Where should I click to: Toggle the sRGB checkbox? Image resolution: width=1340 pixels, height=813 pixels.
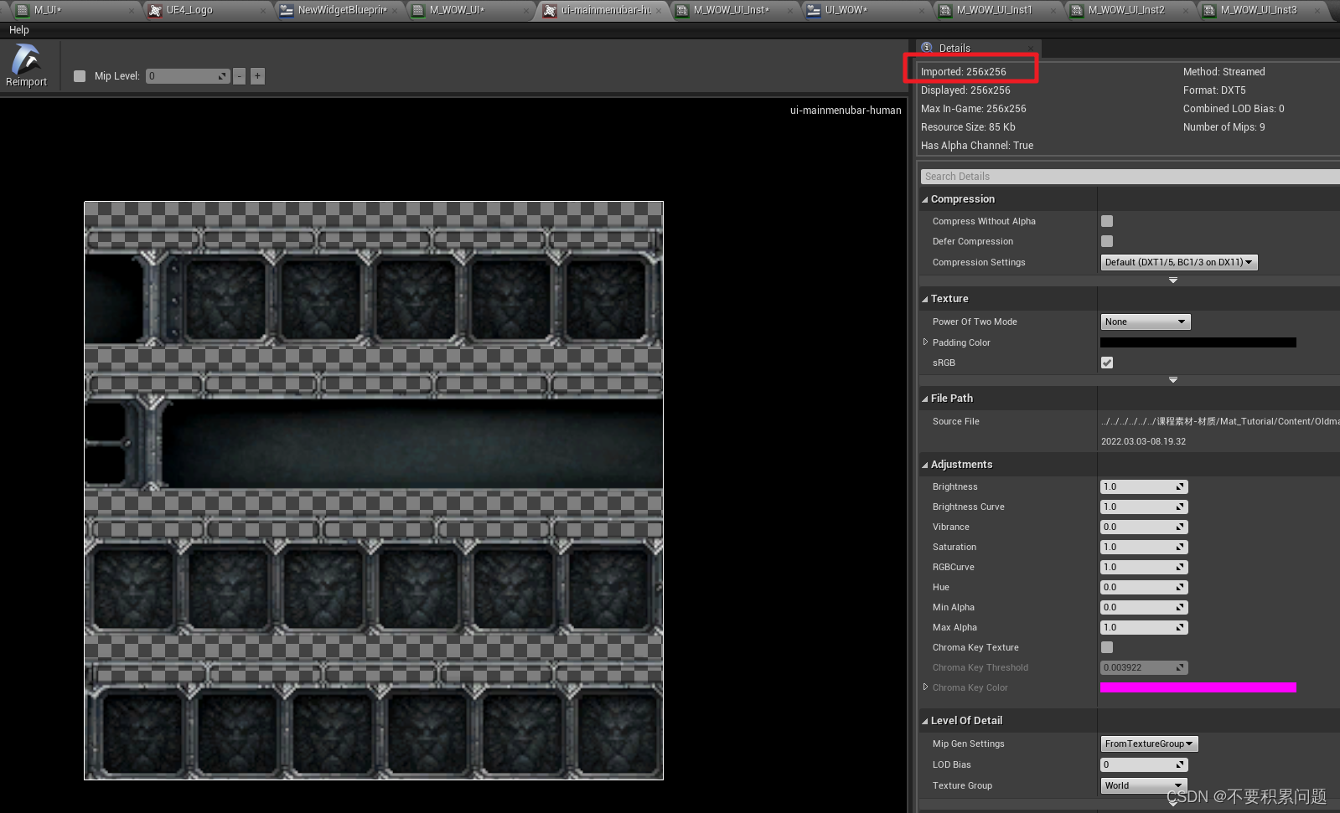1107,363
